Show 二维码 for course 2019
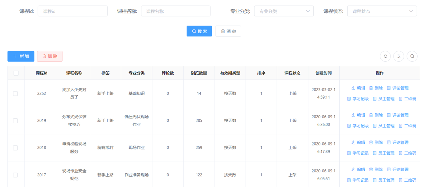The image size is (425, 187). [407, 126]
